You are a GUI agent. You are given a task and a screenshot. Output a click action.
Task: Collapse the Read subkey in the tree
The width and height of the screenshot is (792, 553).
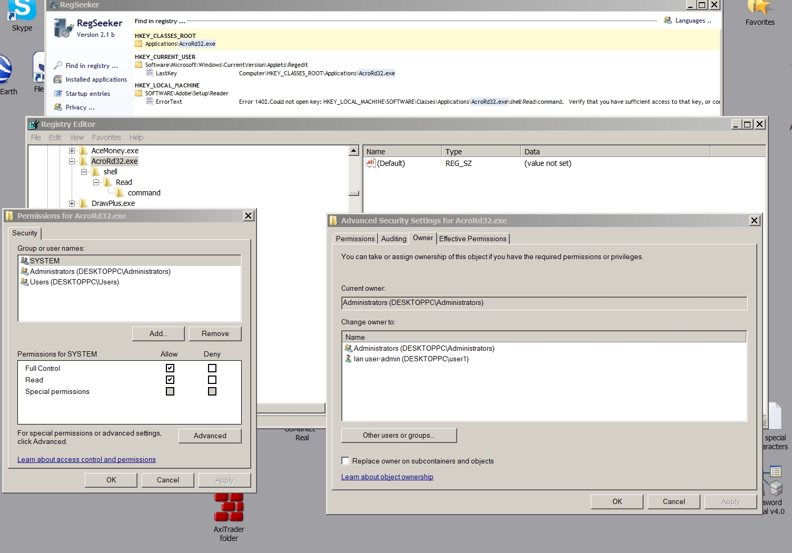pos(96,182)
